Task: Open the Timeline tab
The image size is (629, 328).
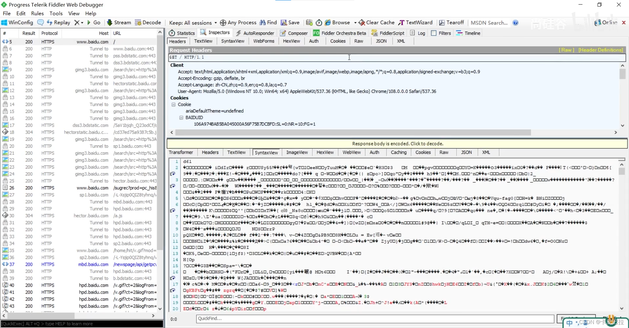Action: 468,33
